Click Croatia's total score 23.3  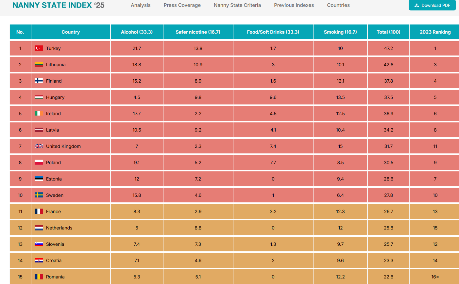pyautogui.click(x=388, y=260)
